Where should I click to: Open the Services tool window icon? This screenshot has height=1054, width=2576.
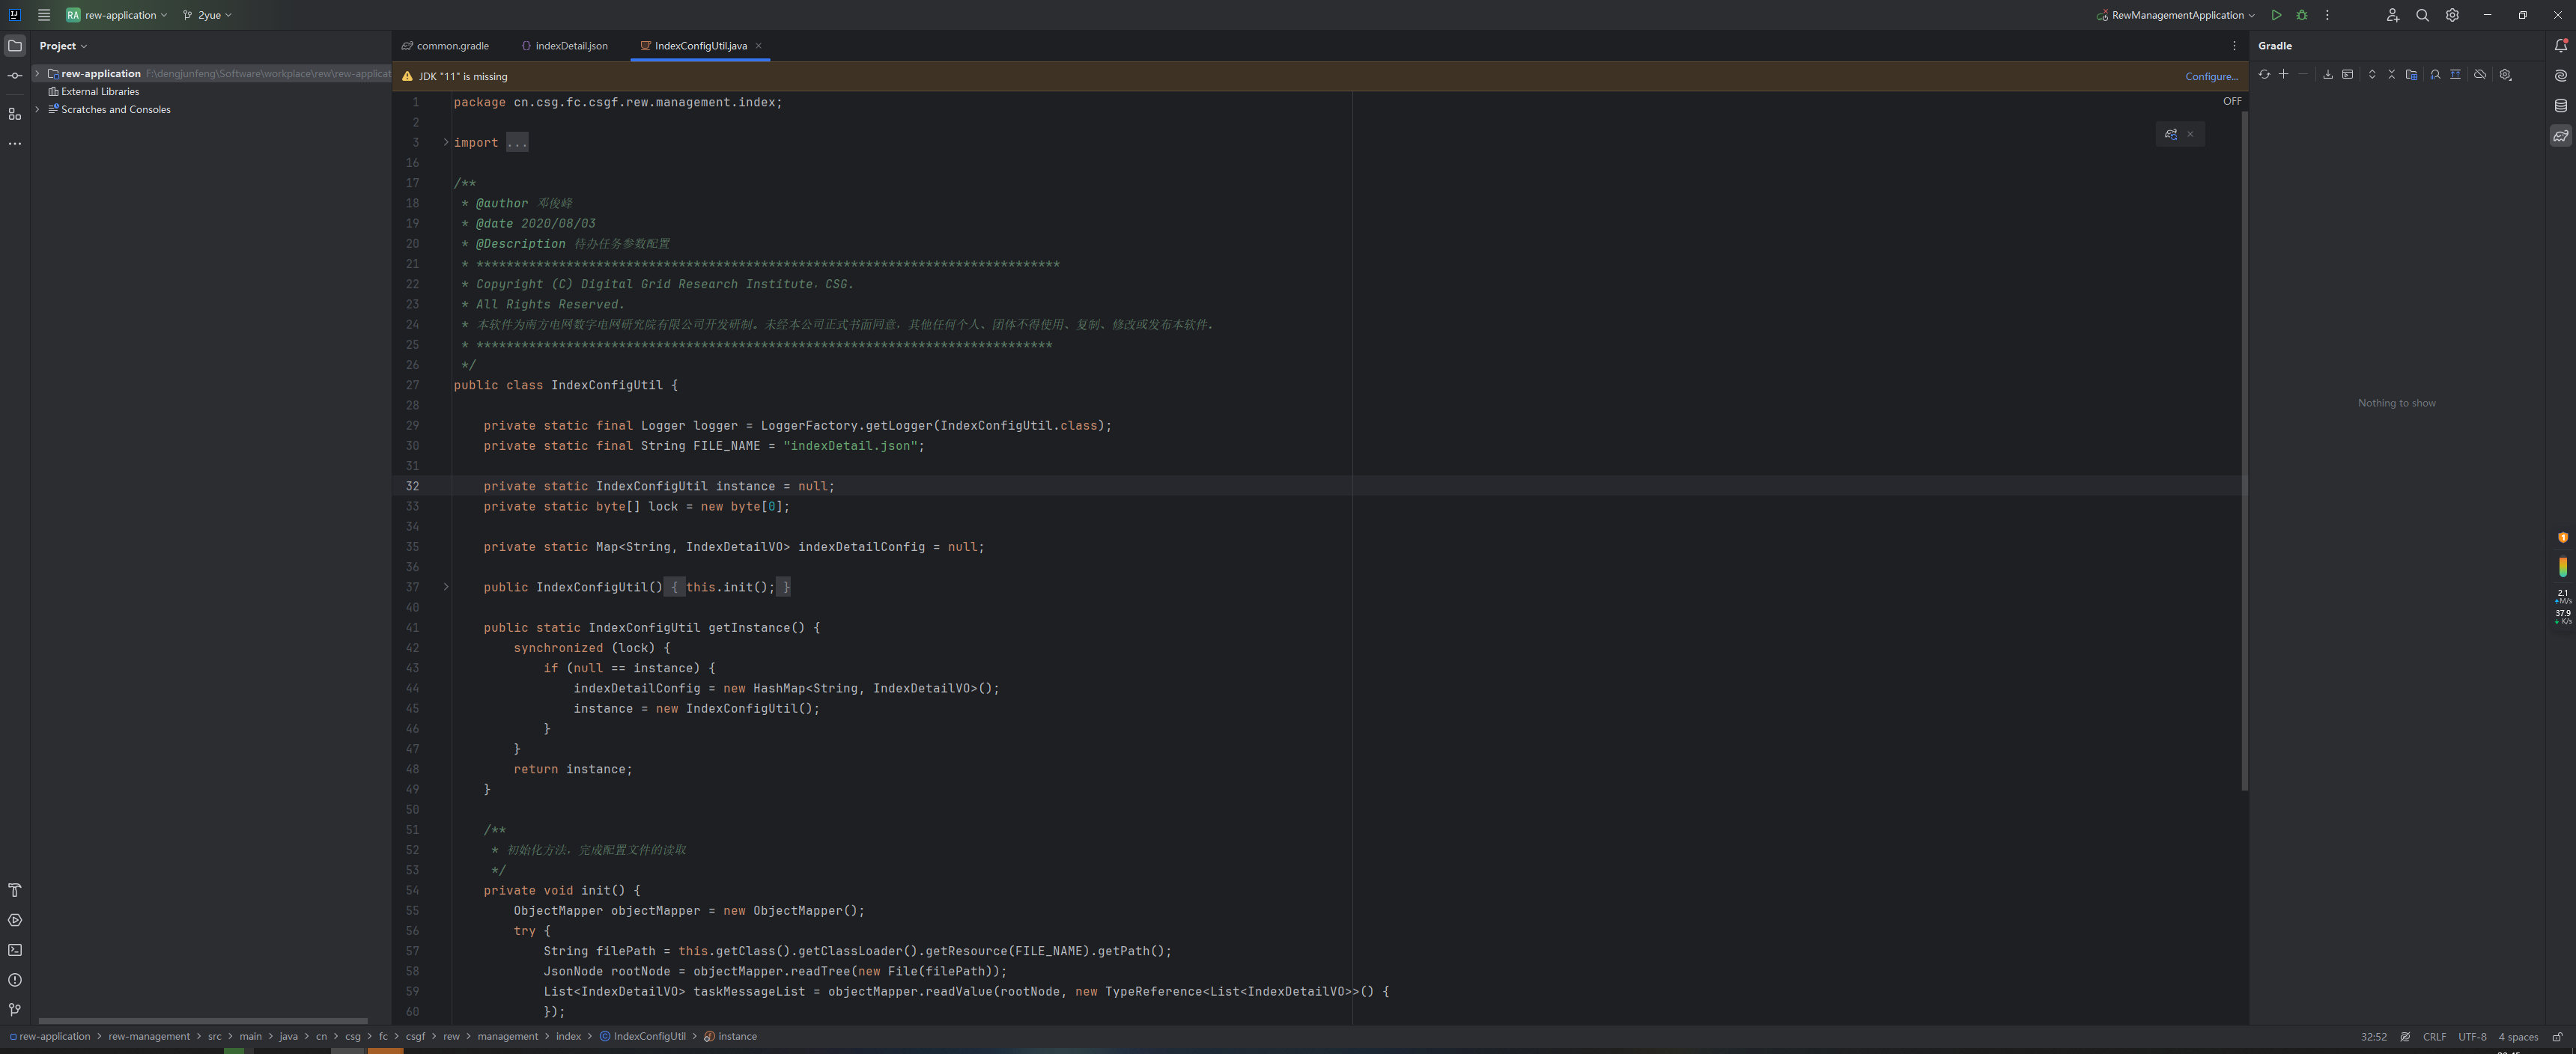[x=15, y=920]
